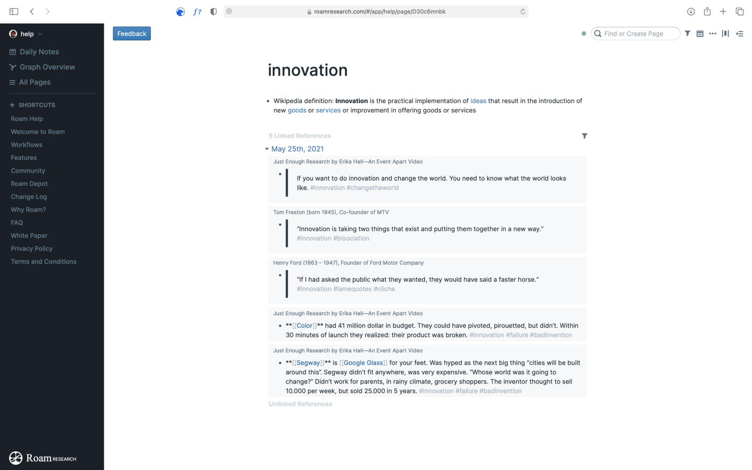Click the Feedback button
752x470 pixels.
point(132,33)
